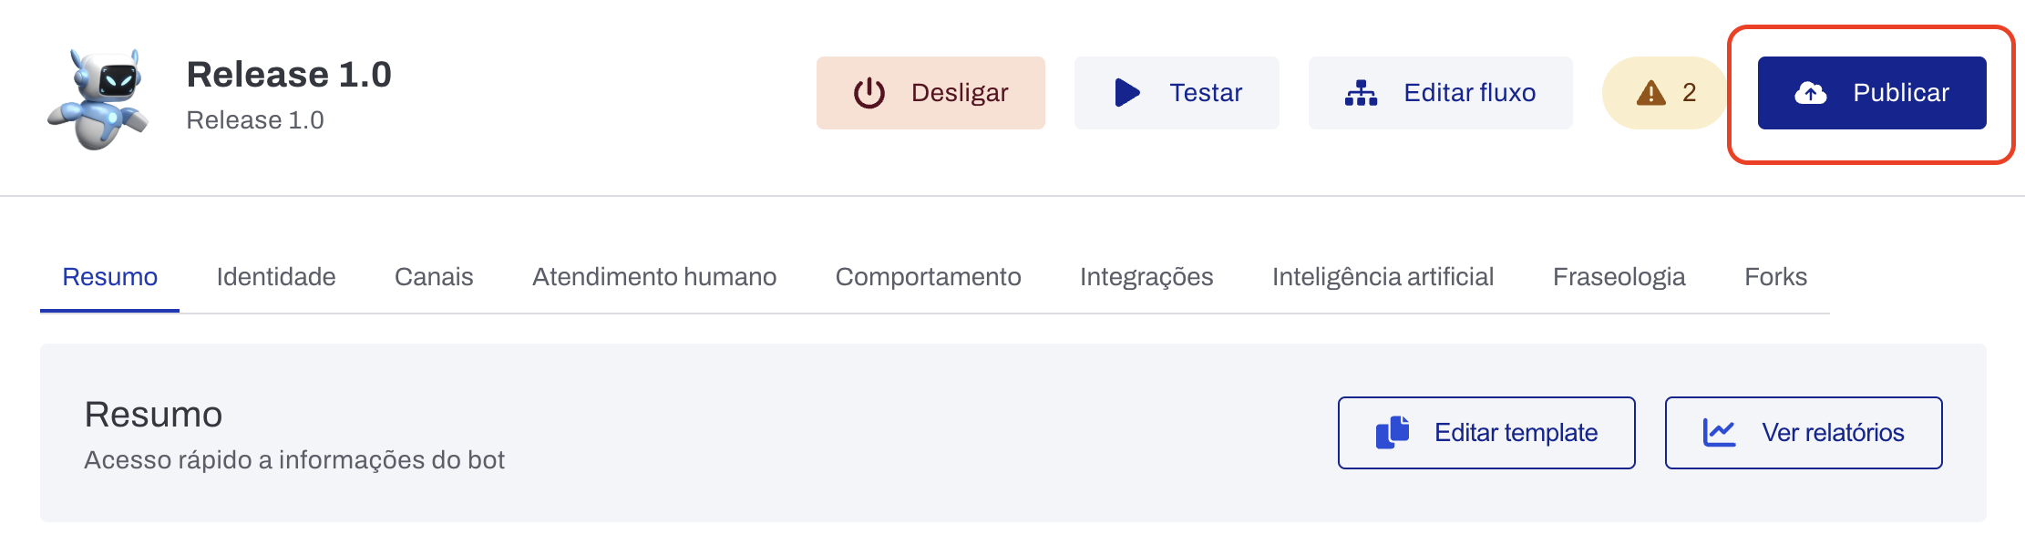
Task: Click the robot bot avatar image
Action: (x=98, y=98)
